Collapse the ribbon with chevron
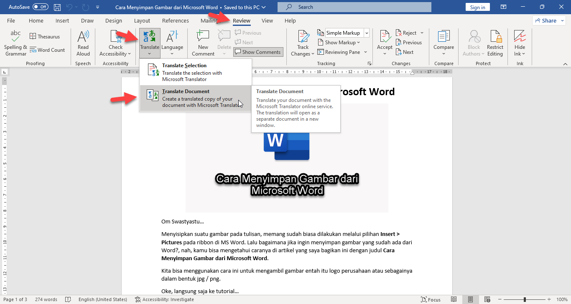This screenshot has height=304, width=571. pos(565,64)
